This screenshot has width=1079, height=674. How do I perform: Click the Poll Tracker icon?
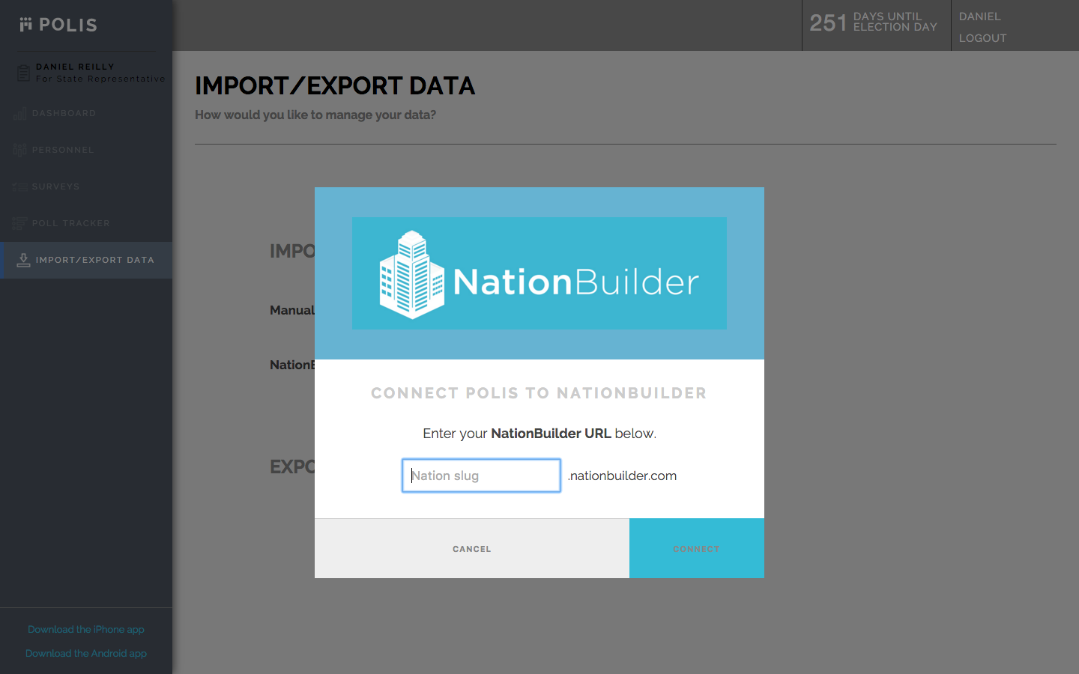pos(20,223)
